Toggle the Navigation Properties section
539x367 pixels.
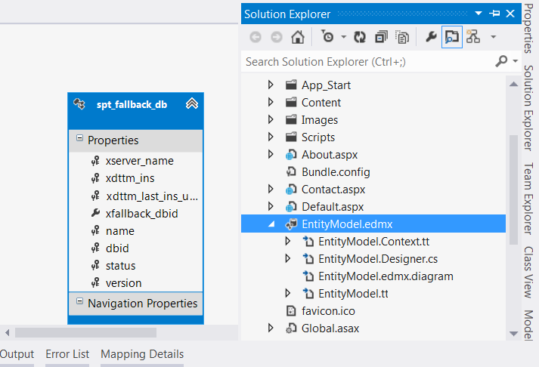pos(79,303)
